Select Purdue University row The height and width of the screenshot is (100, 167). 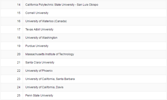point(83,46)
